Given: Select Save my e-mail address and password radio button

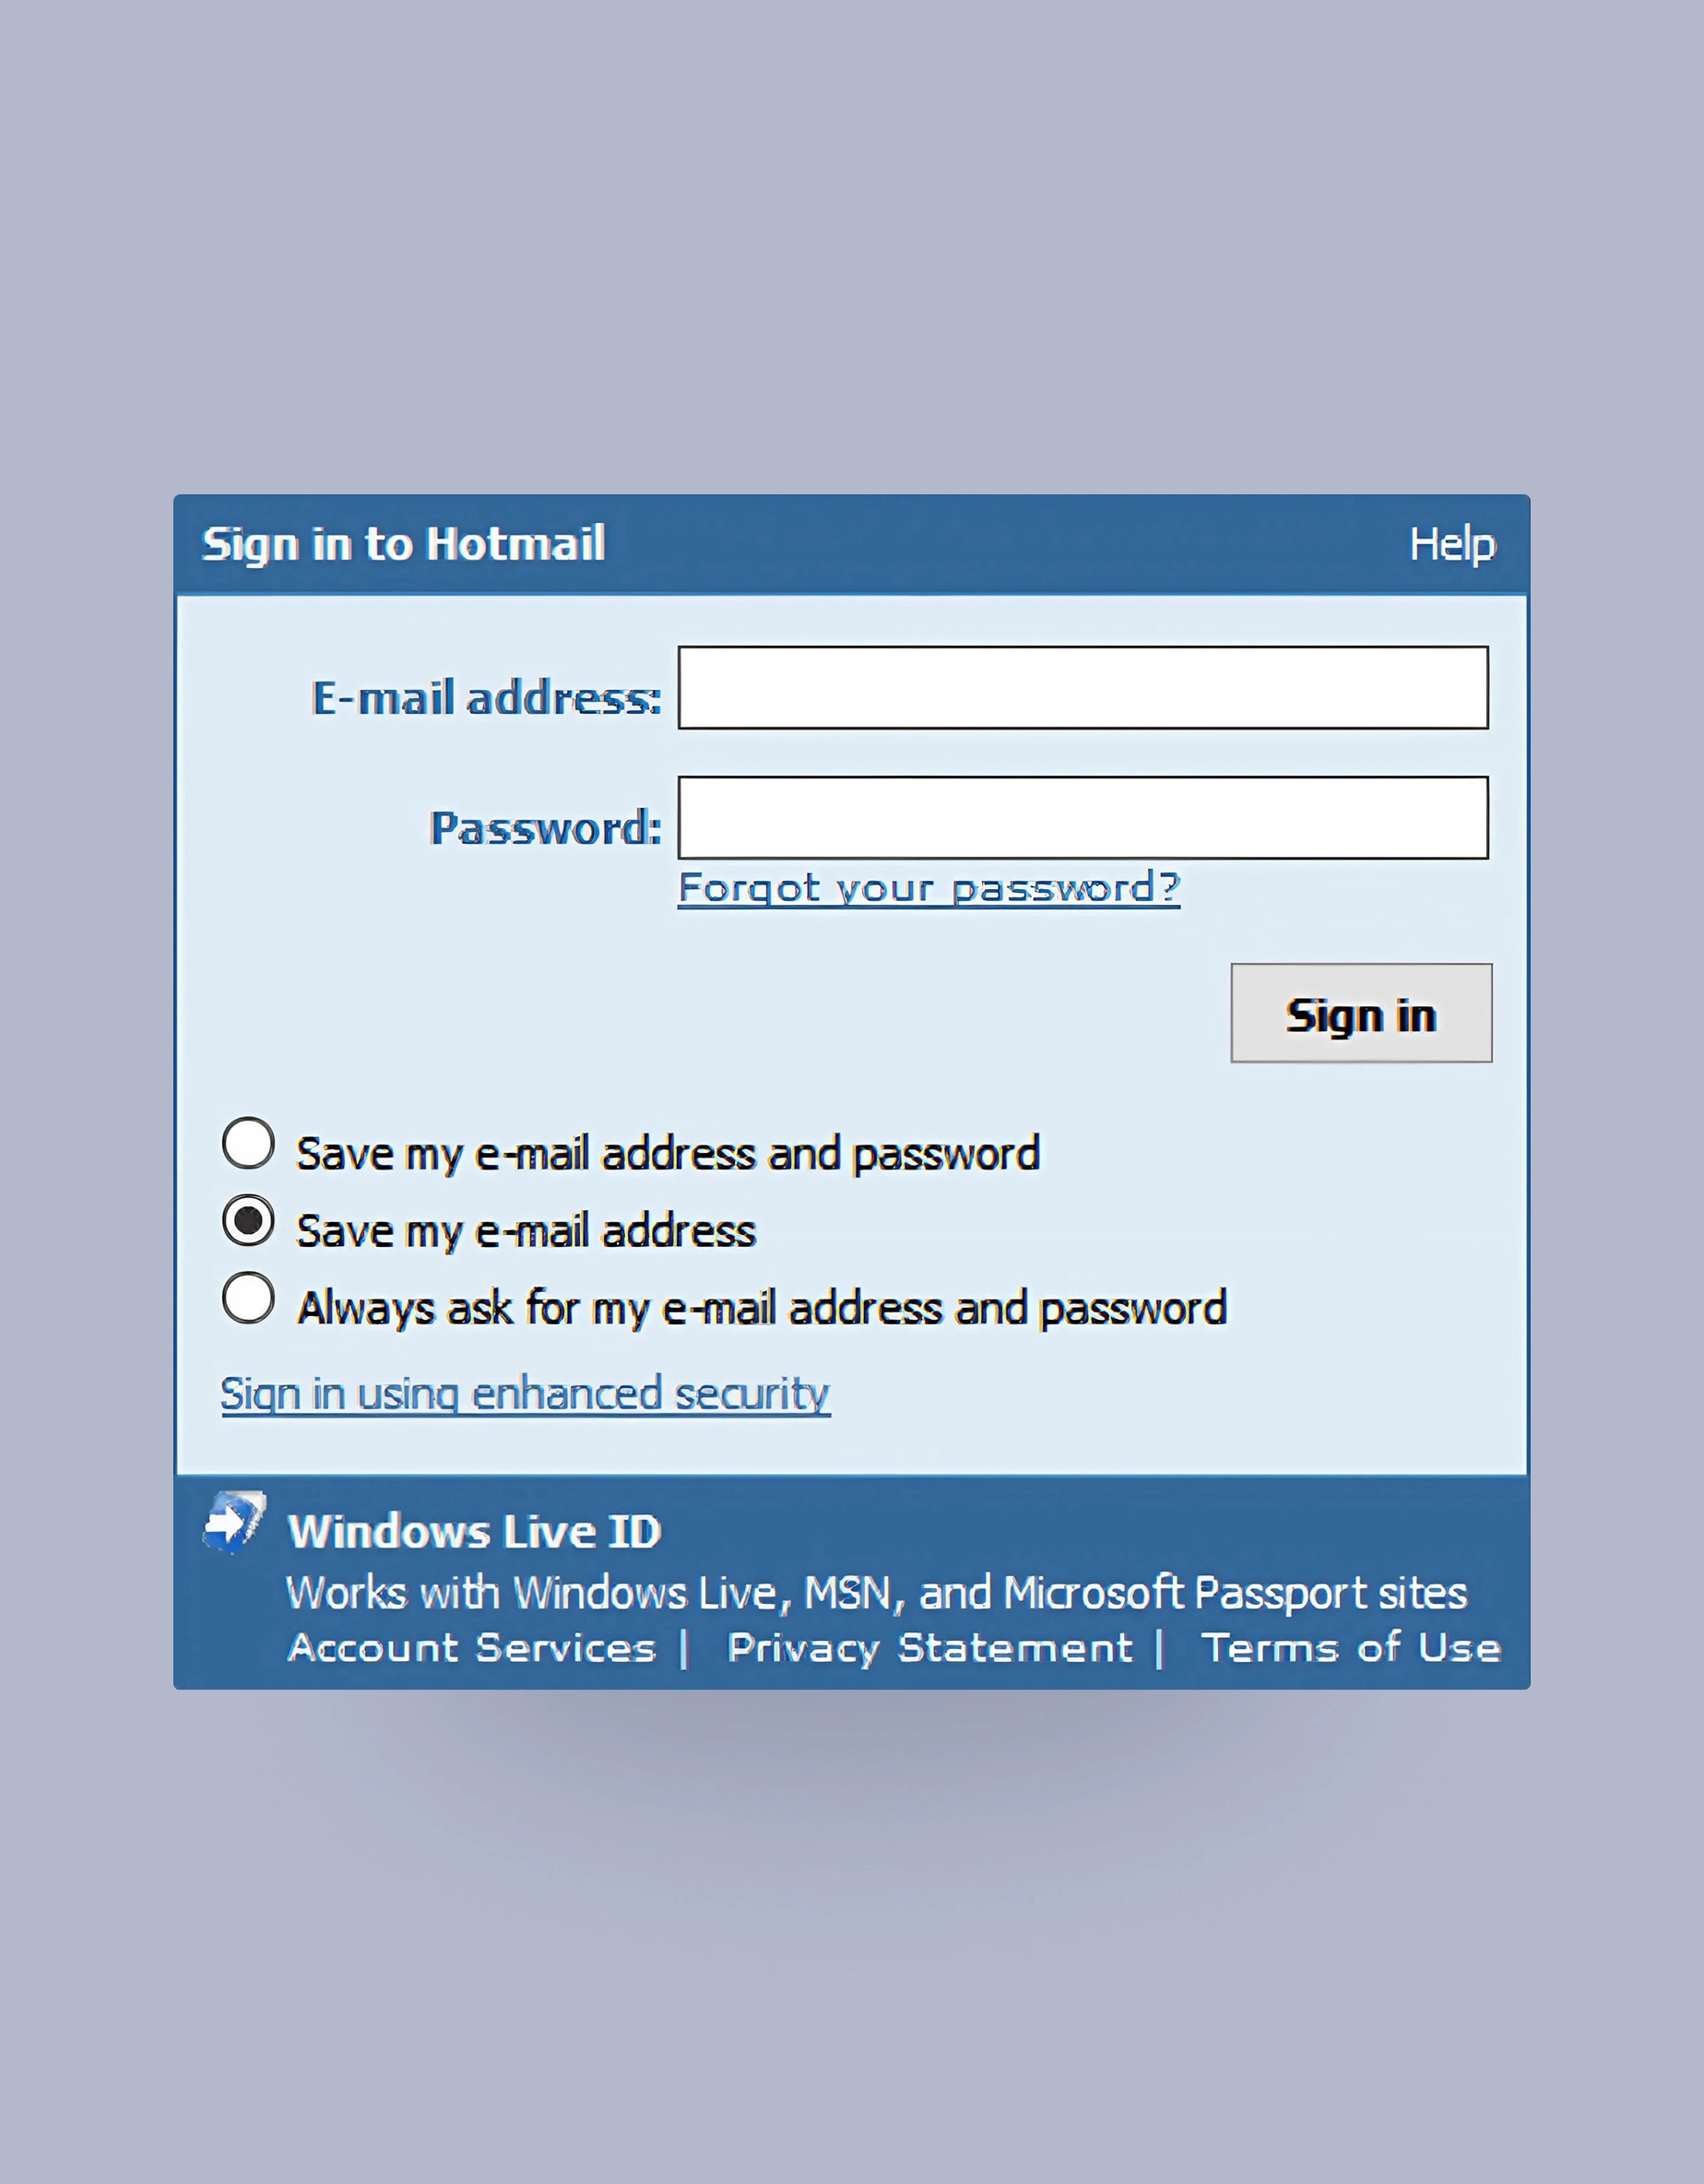Looking at the screenshot, I should (248, 1143).
